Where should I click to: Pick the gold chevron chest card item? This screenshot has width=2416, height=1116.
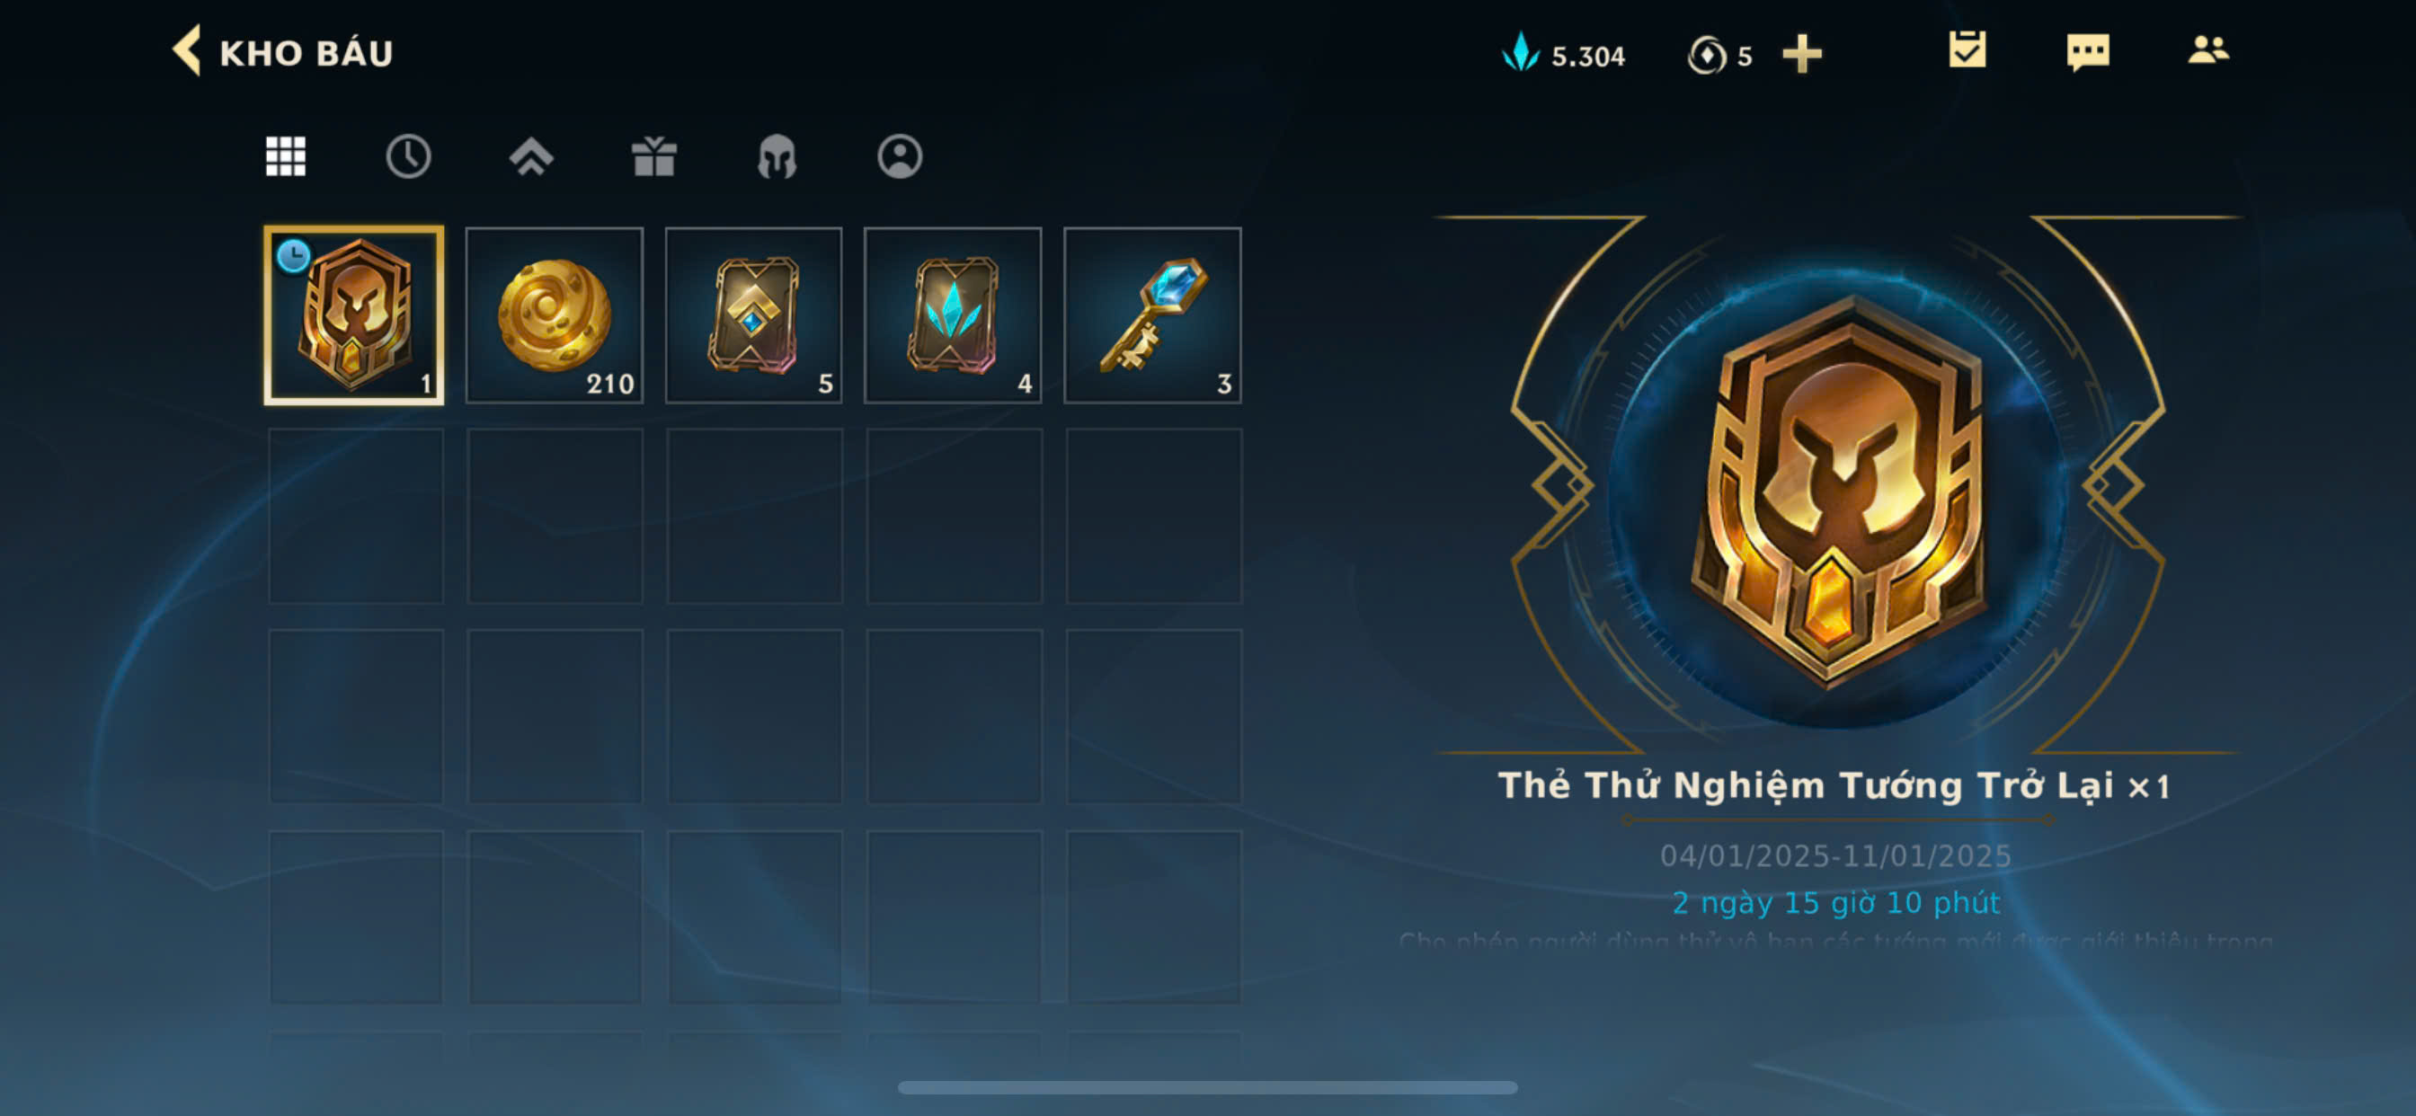[753, 315]
